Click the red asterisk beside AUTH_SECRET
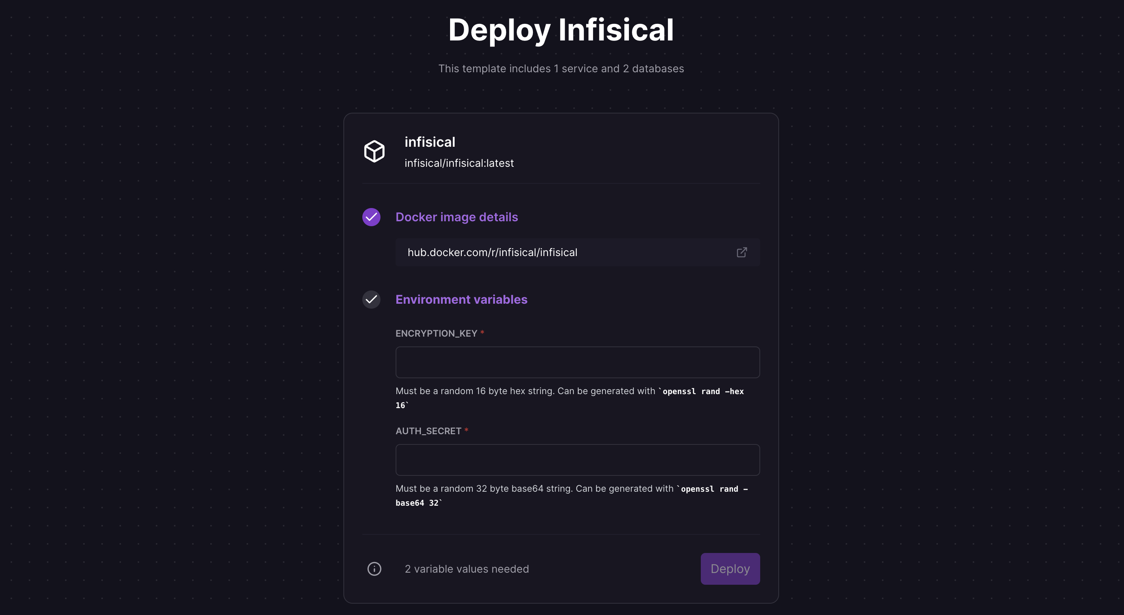The width and height of the screenshot is (1124, 615). point(466,430)
